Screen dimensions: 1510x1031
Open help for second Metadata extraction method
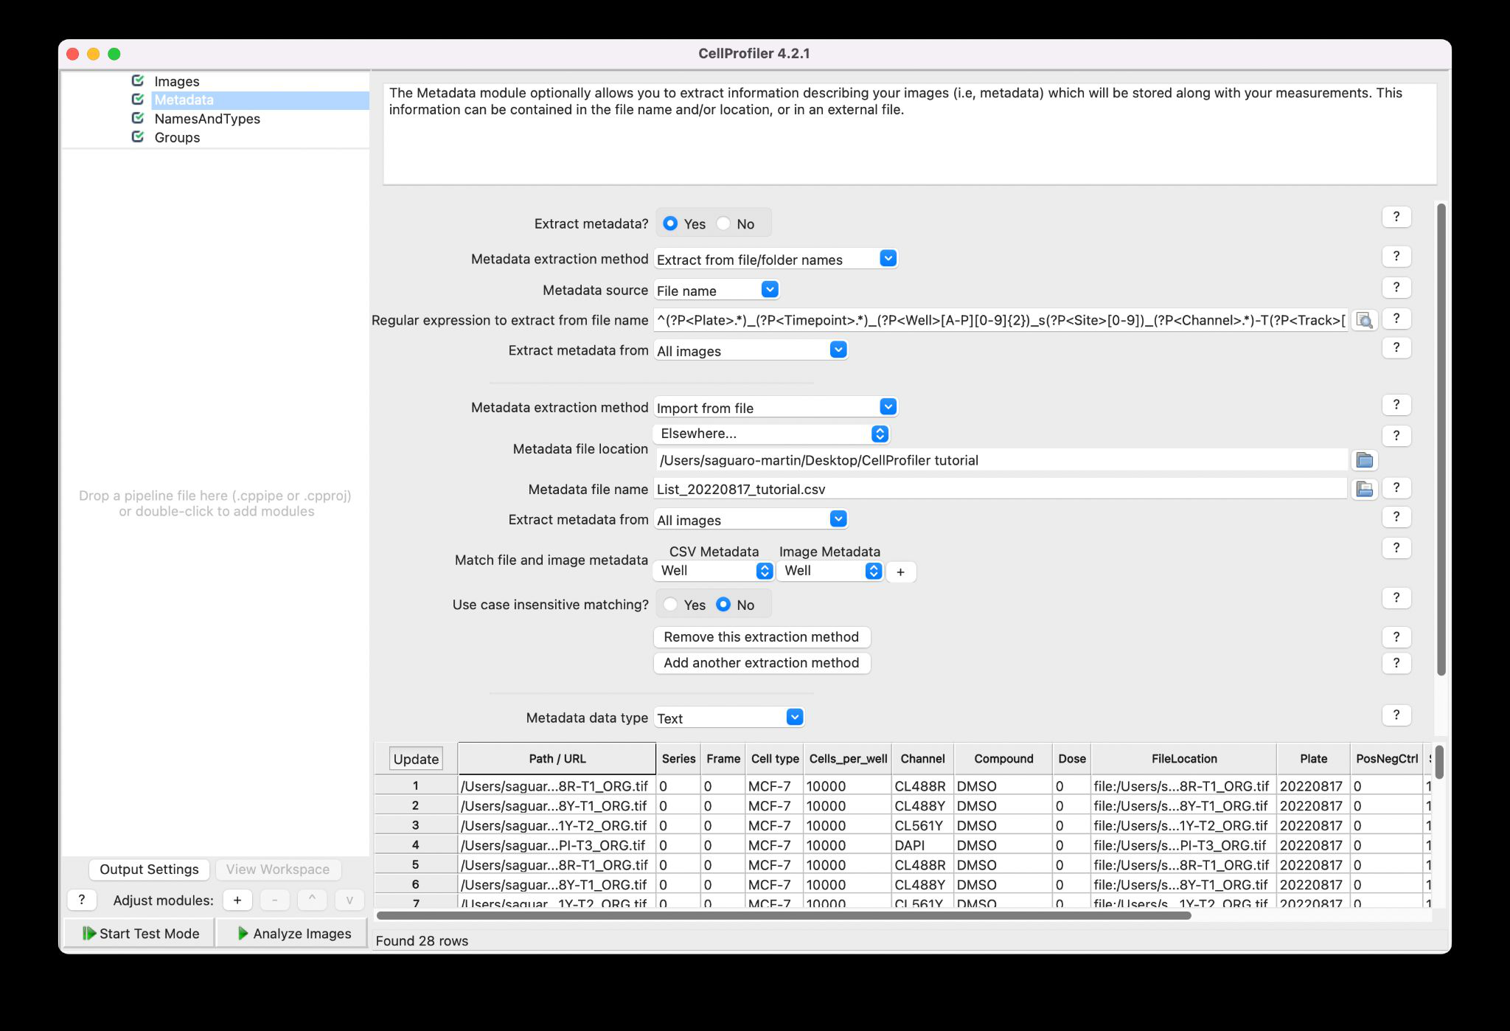(x=1396, y=405)
